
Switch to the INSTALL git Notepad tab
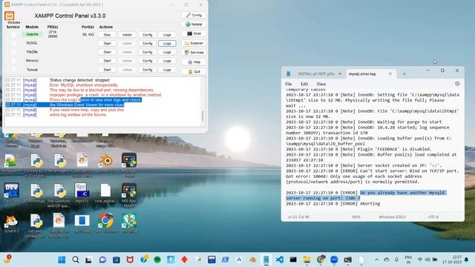coord(316,74)
